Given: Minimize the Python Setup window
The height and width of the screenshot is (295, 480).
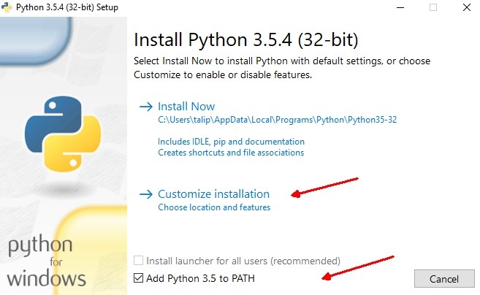Looking at the screenshot, I should pyautogui.click(x=400, y=7).
